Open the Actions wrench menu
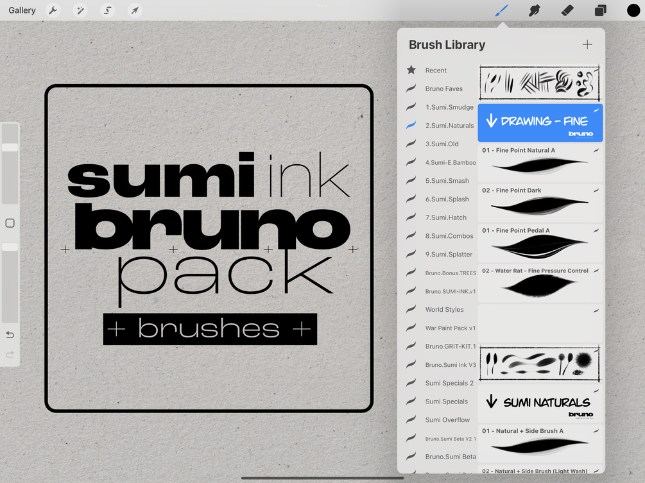 (x=53, y=10)
